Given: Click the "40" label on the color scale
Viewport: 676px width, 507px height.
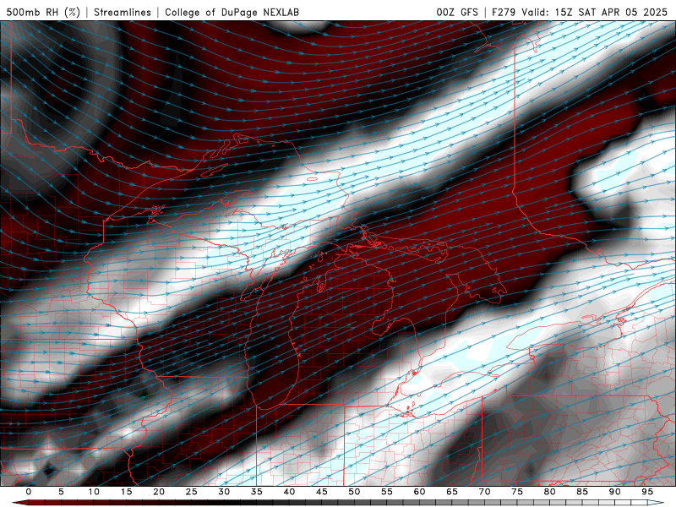Looking at the screenshot, I should 289,492.
